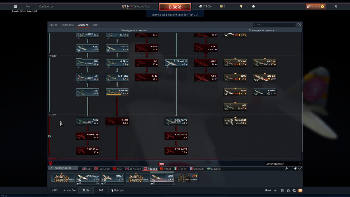This screenshot has height=197, width=350.
Task: Select the Швеция nation tab
Action: pyautogui.click(x=214, y=169)
